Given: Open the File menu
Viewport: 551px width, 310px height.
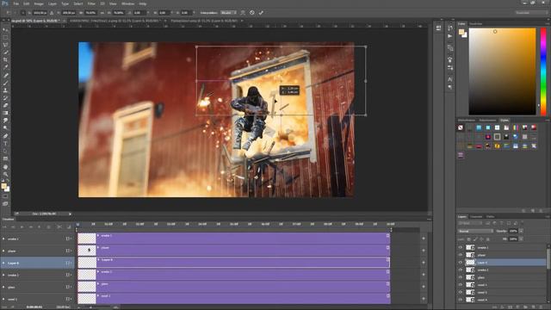Looking at the screenshot, I should 15,3.
